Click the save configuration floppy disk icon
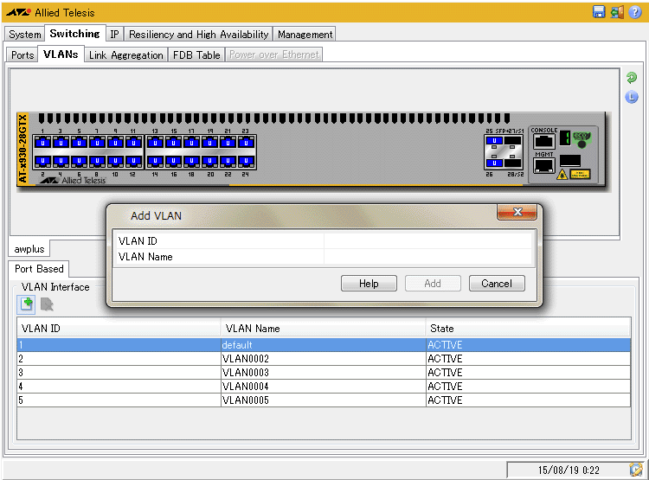The width and height of the screenshot is (649, 480). pyautogui.click(x=599, y=12)
